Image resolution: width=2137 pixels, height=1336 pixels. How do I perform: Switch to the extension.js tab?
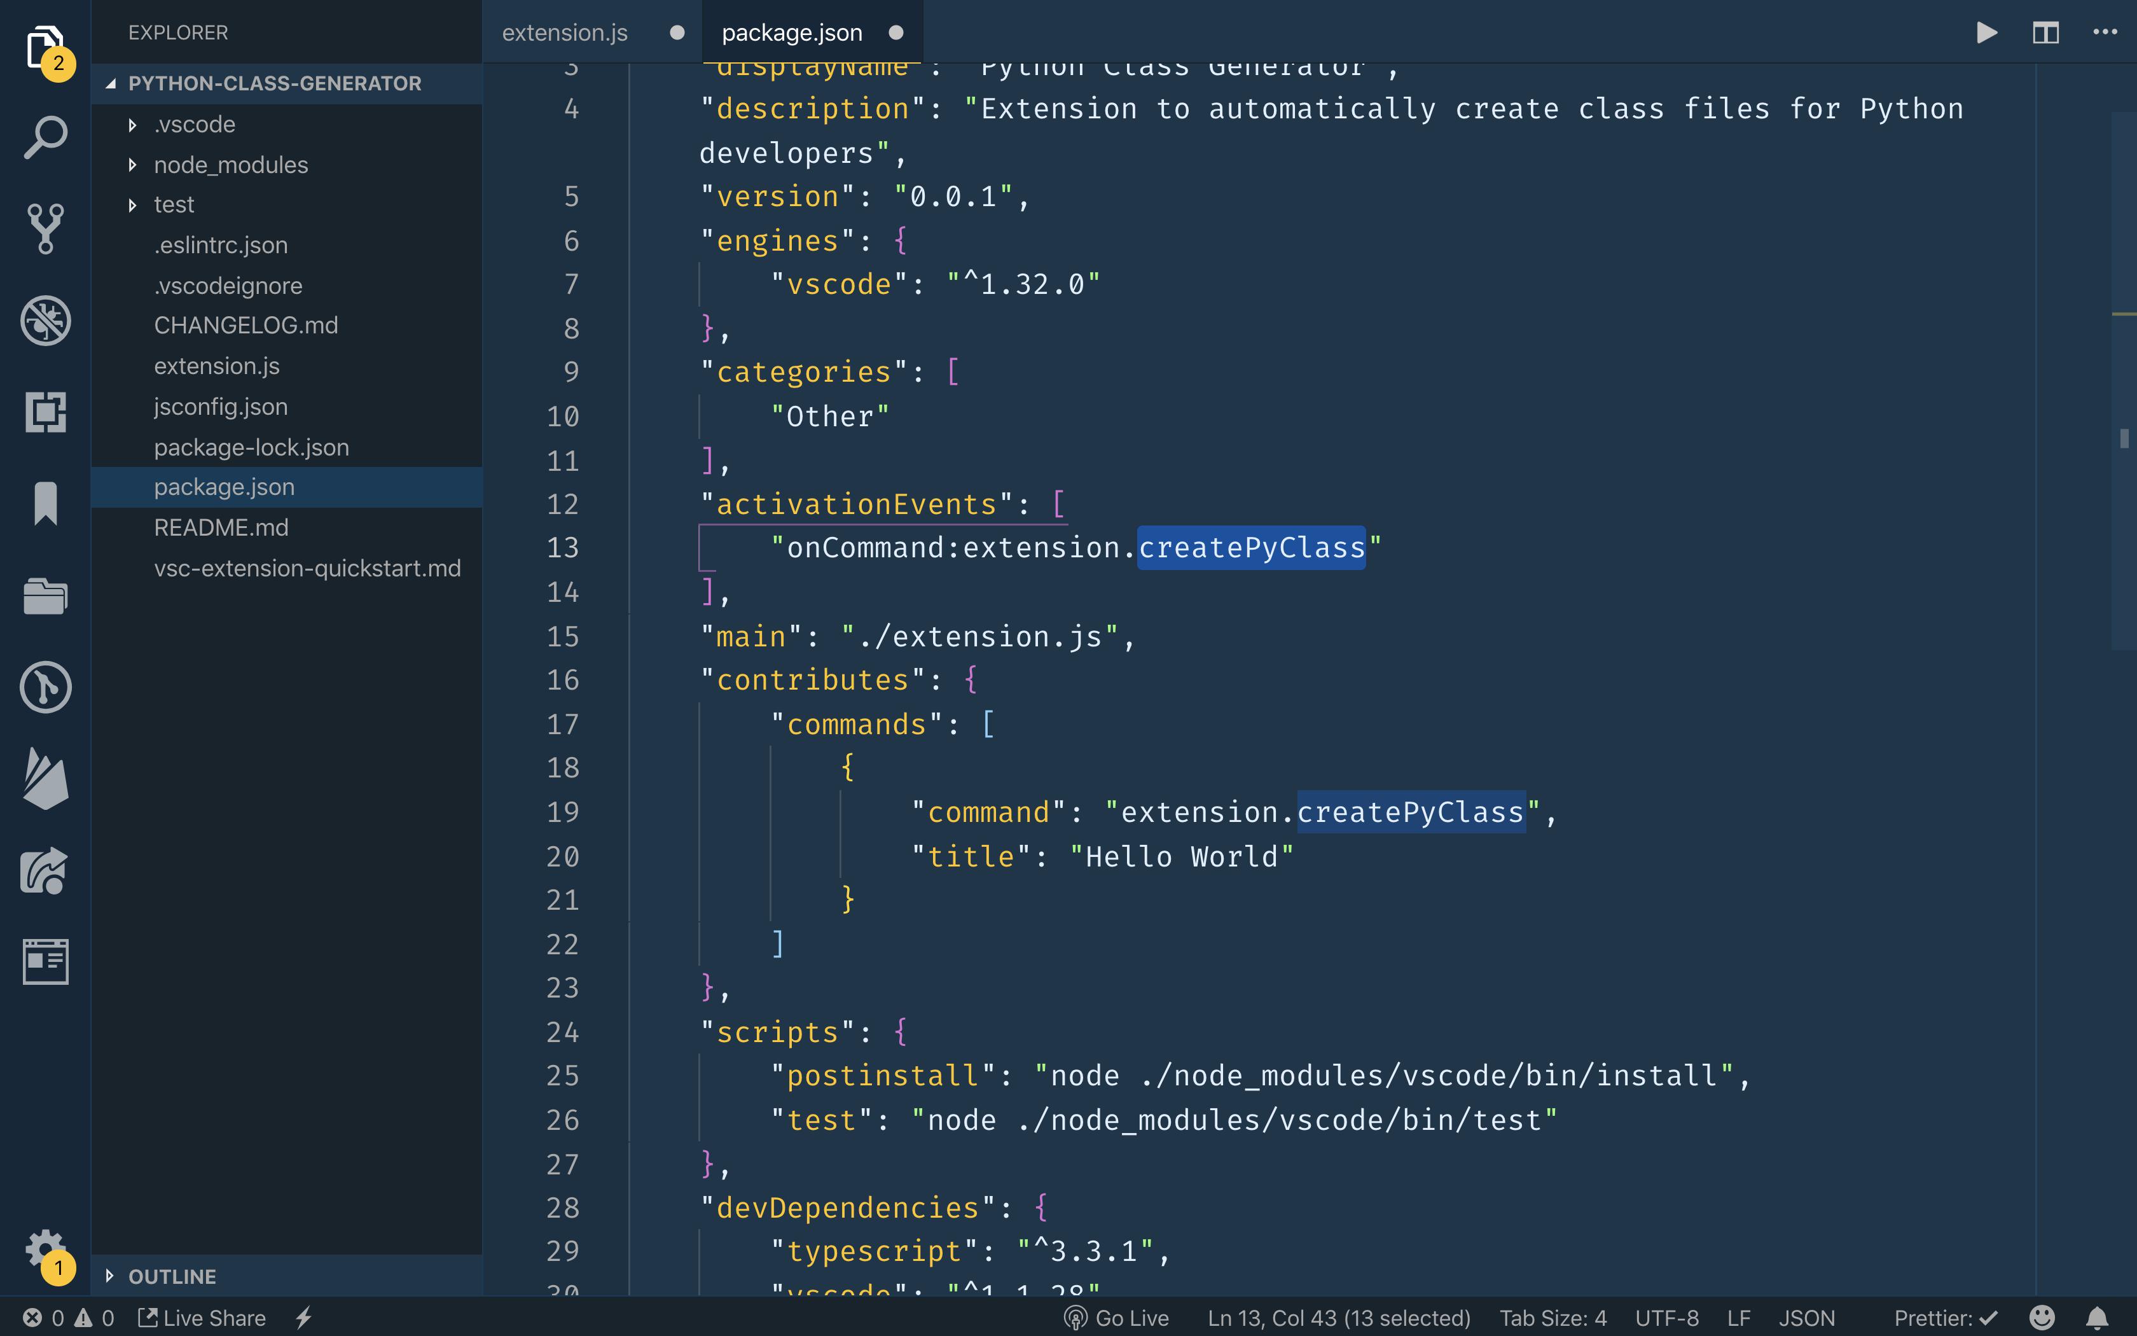tap(565, 32)
